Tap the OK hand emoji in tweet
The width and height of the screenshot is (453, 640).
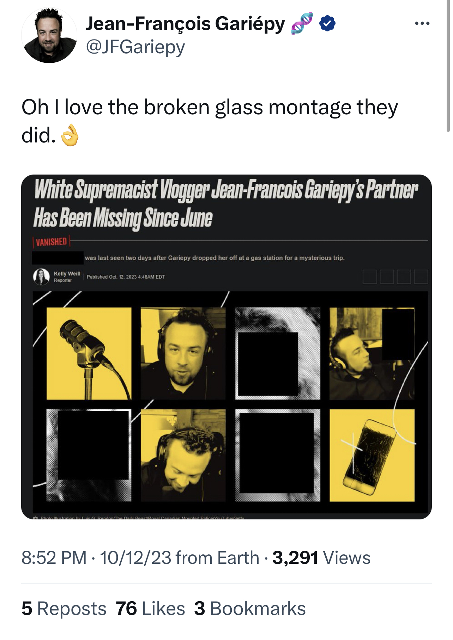tap(70, 135)
